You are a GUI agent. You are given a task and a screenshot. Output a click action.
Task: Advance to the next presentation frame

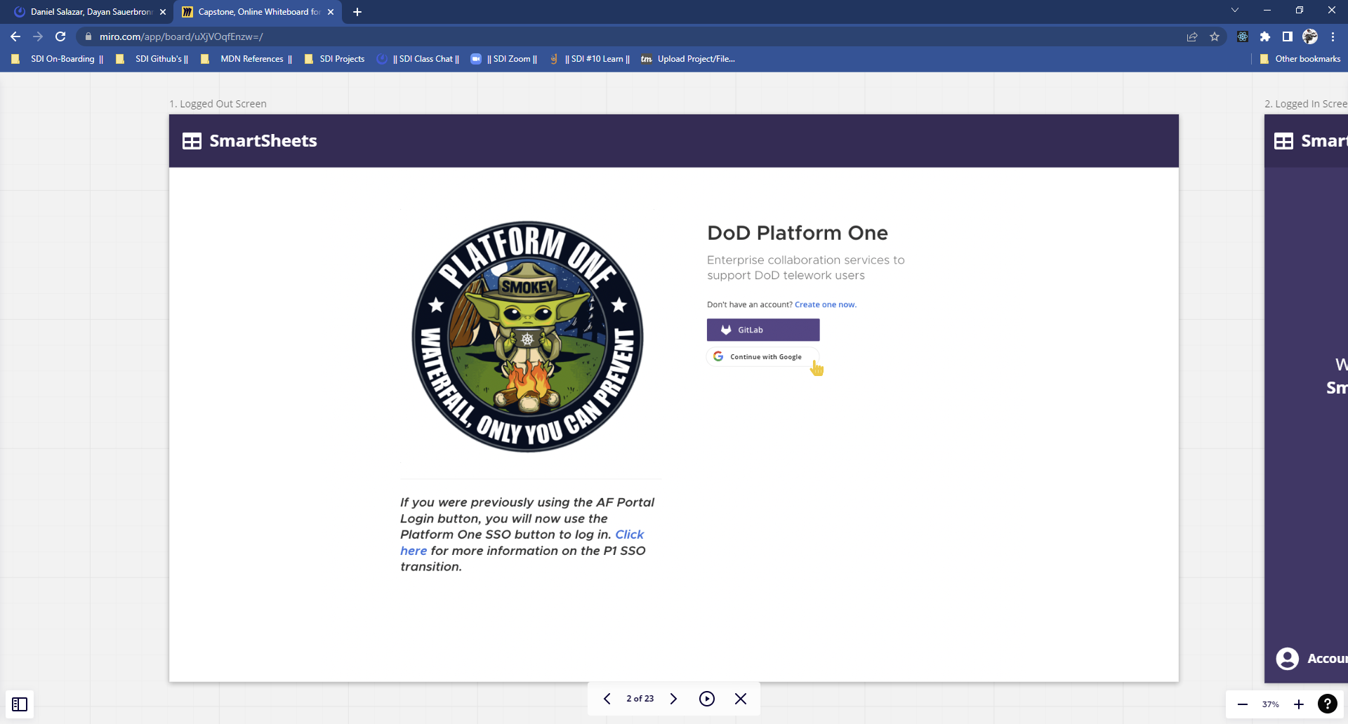coord(673,699)
